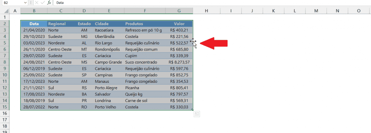This screenshot has height=133, width=371.
Task: Select the cell Campinas
Action: (x=109, y=75)
